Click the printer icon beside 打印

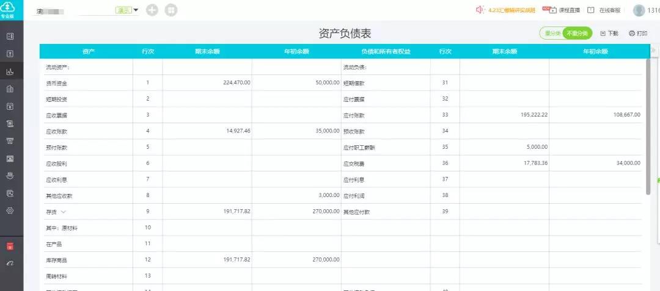[631, 33]
